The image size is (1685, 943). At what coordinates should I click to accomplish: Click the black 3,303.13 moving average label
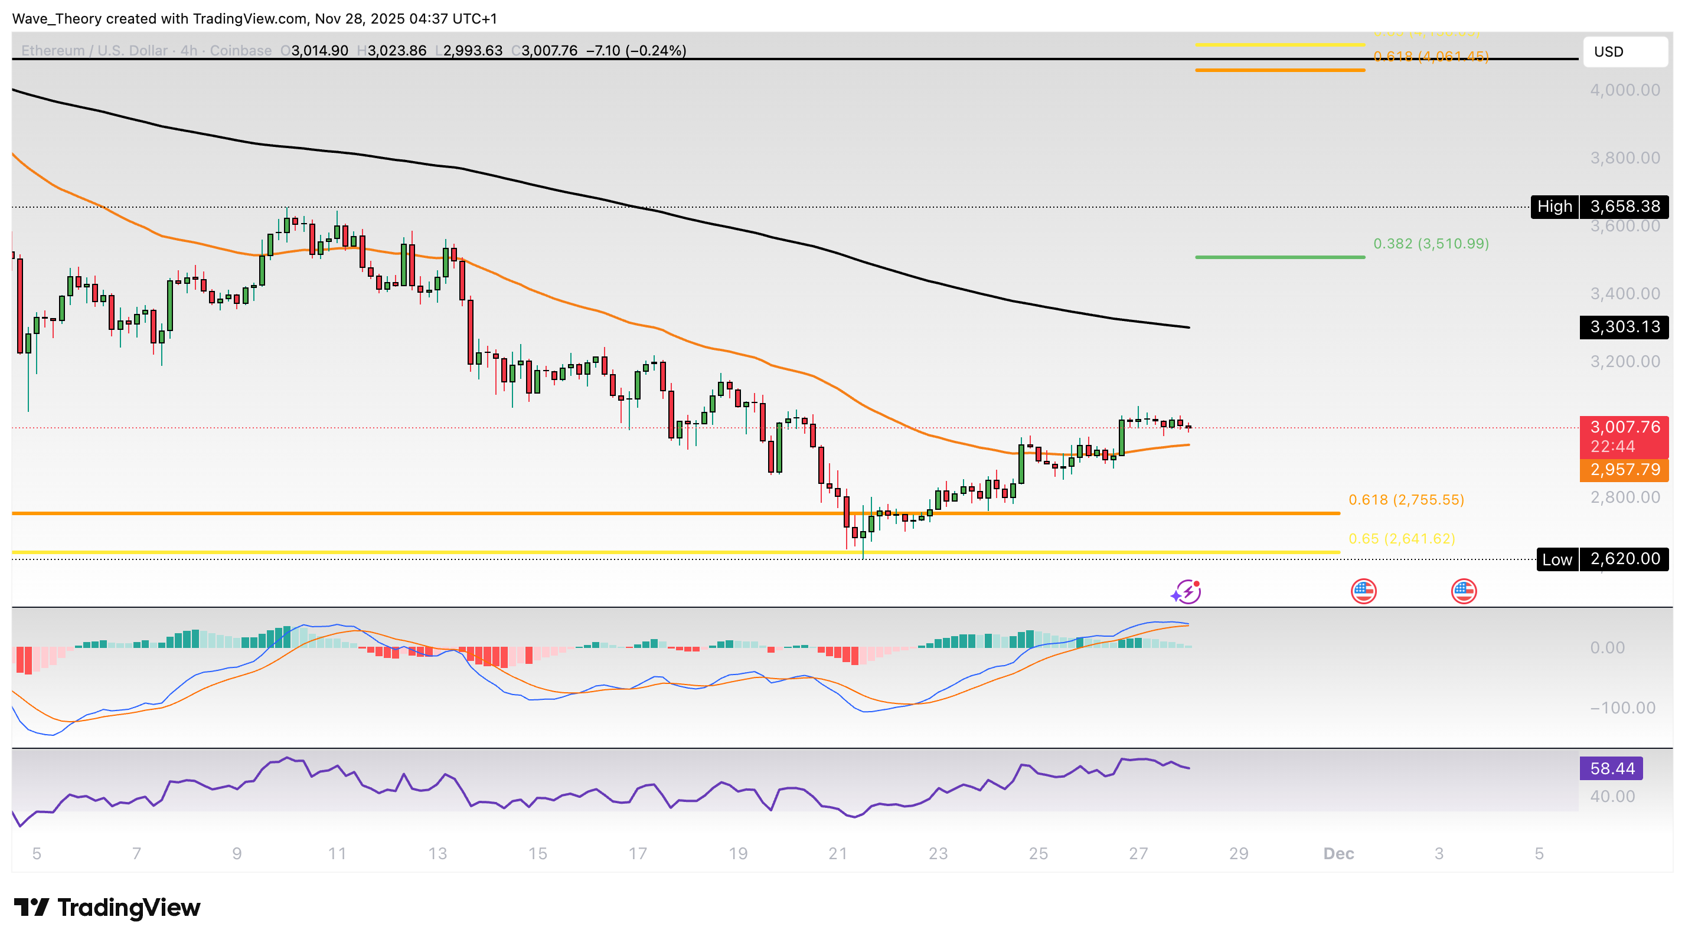coord(1624,326)
